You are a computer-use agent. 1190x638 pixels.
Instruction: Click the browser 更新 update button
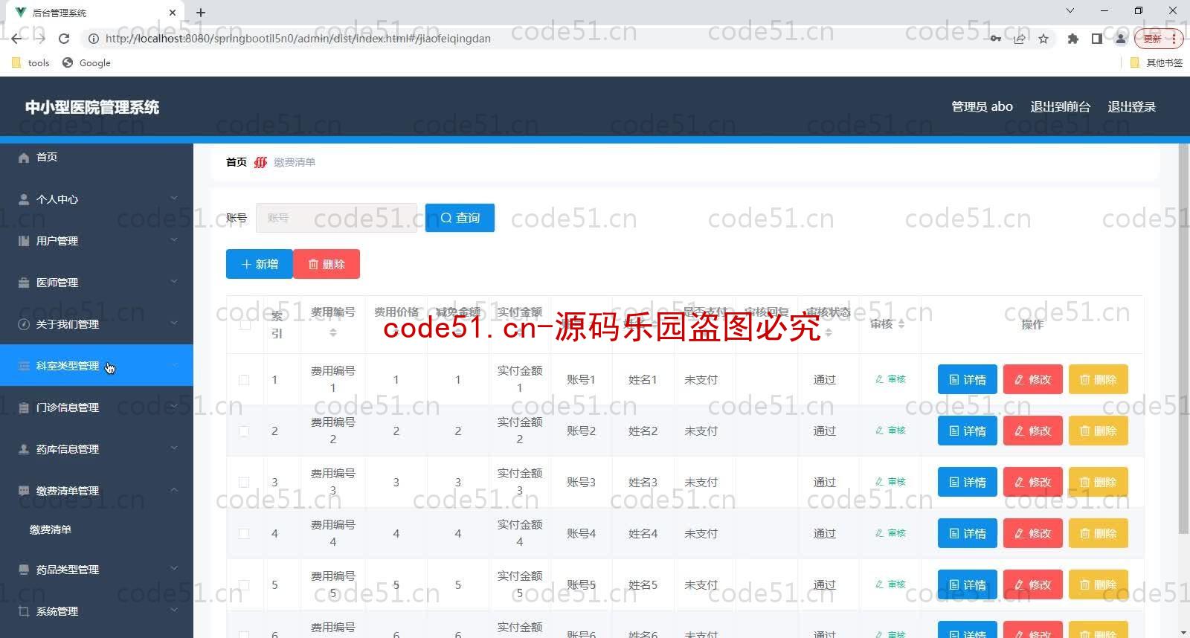tap(1158, 39)
